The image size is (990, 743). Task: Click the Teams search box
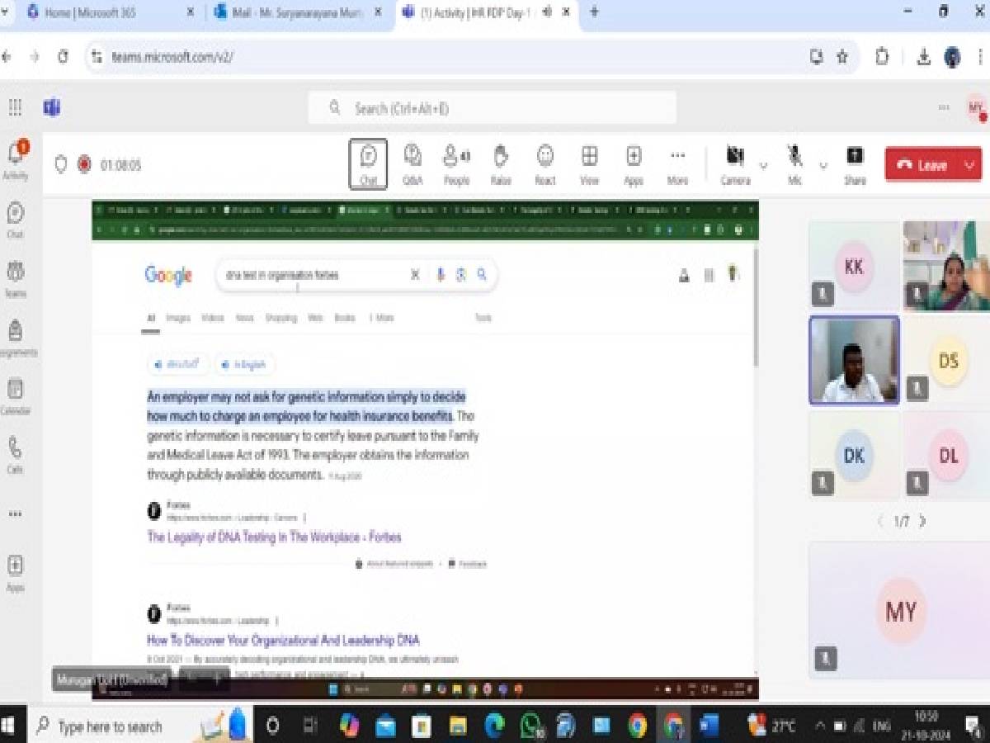(x=493, y=108)
